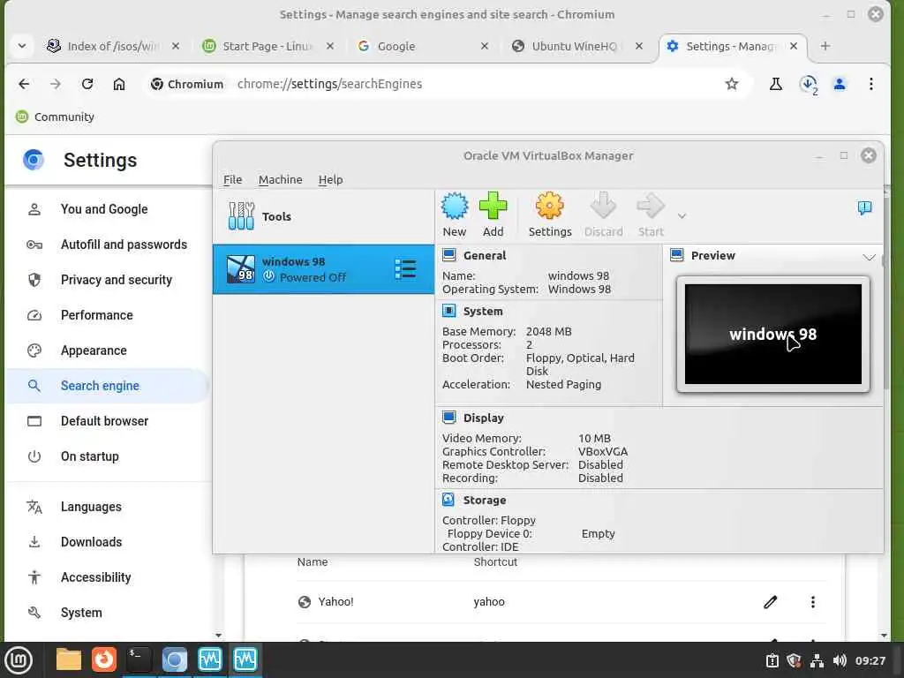Image resolution: width=904 pixels, height=678 pixels.
Task: Click the Storage section header
Action: tap(485, 501)
